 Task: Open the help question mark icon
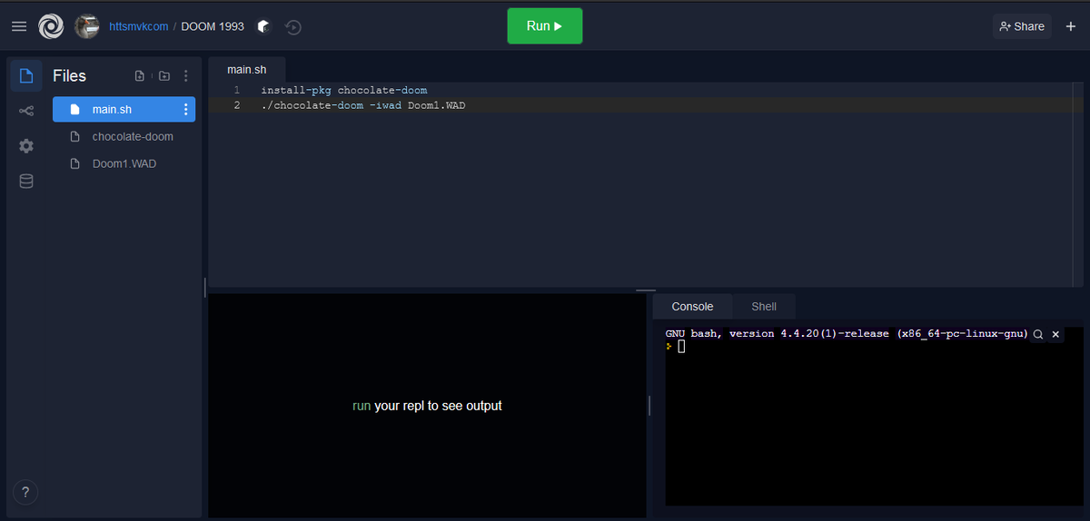[x=25, y=493]
